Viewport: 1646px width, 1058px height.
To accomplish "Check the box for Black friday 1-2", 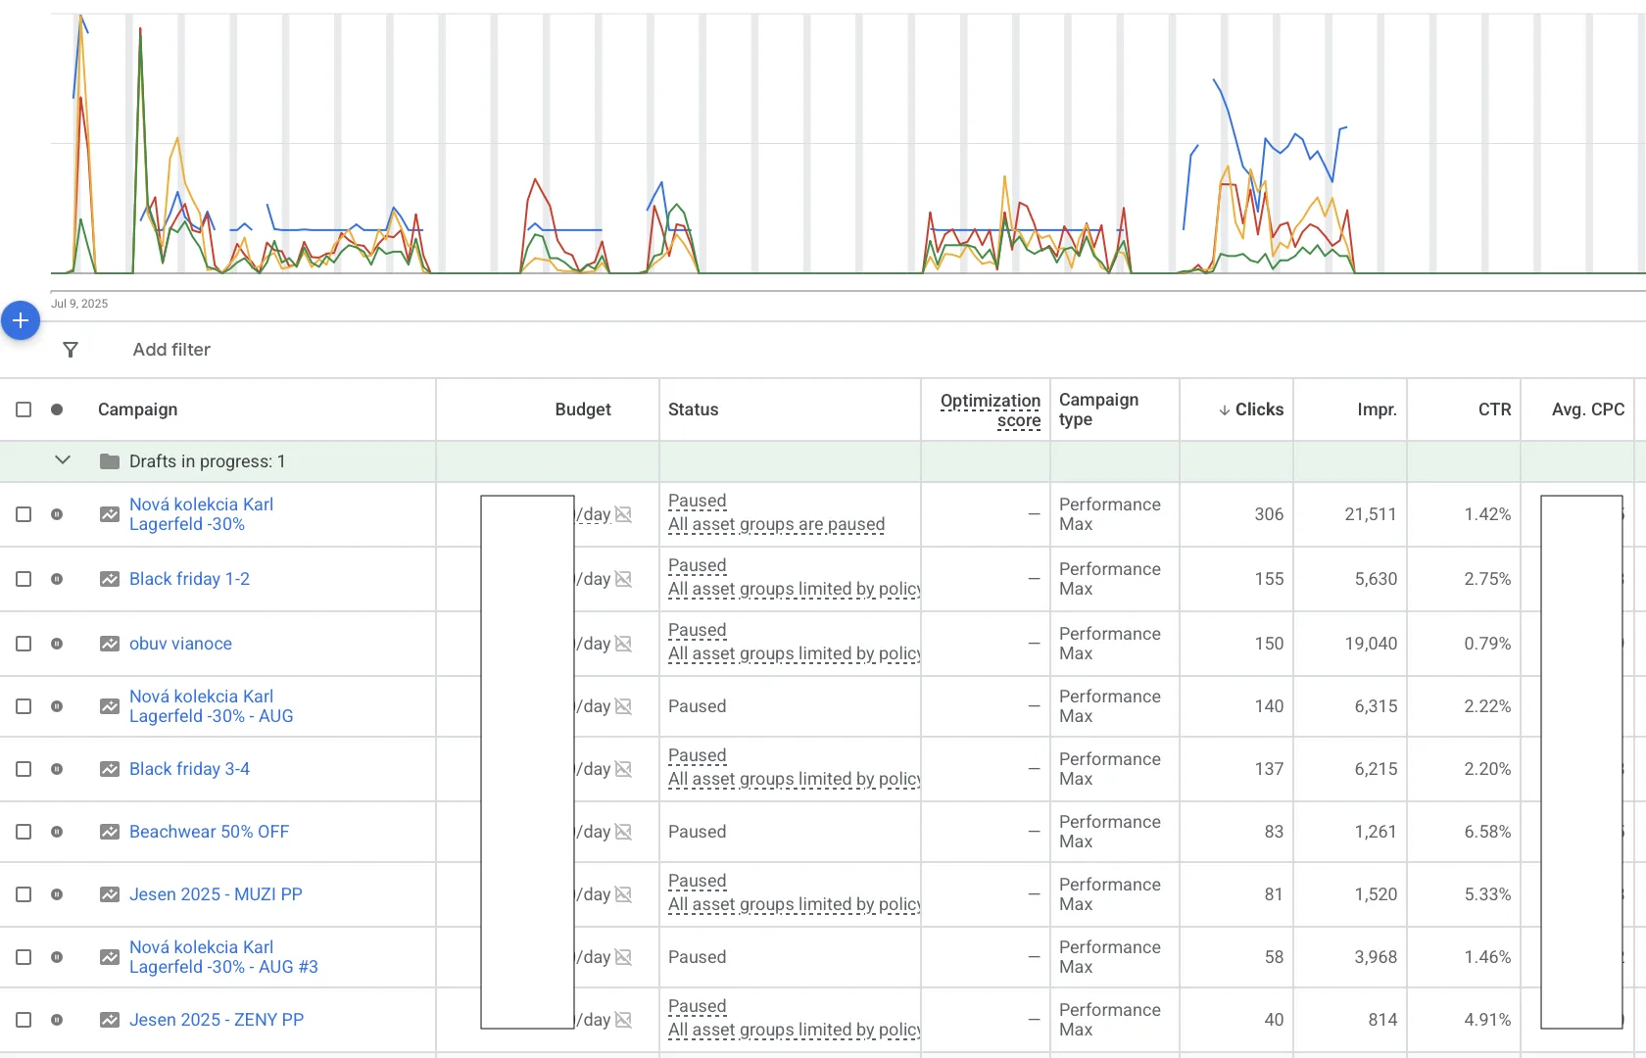I will [x=24, y=579].
